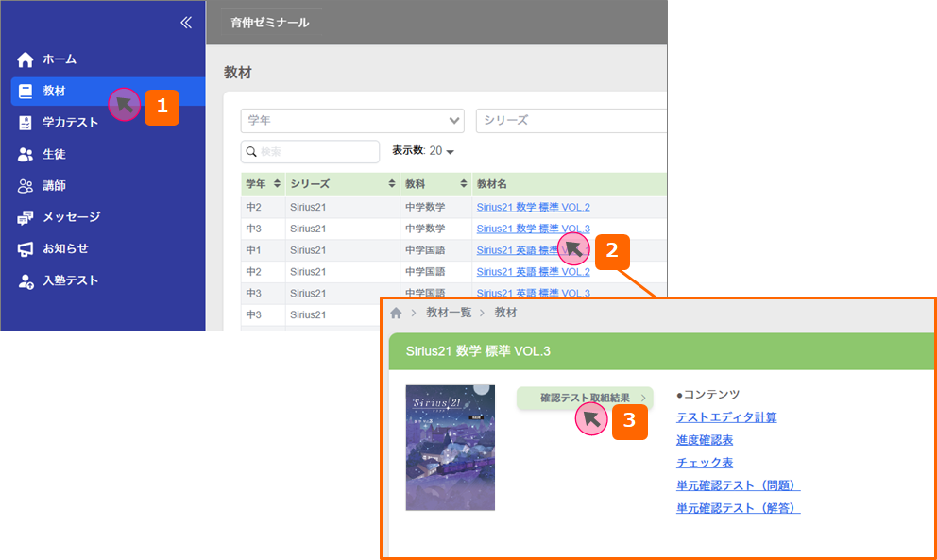937x560 pixels.
Task: Open 教材一覧 in the breadcrumb
Action: [x=449, y=313]
